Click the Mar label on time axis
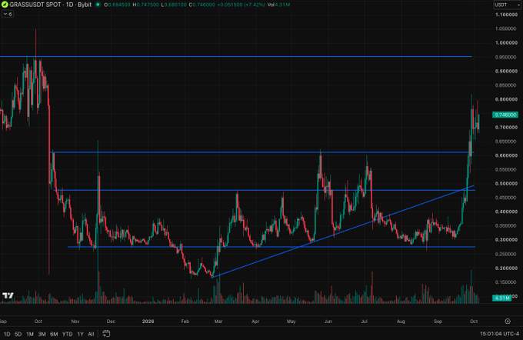This screenshot has height=340, width=523. pyautogui.click(x=218, y=322)
